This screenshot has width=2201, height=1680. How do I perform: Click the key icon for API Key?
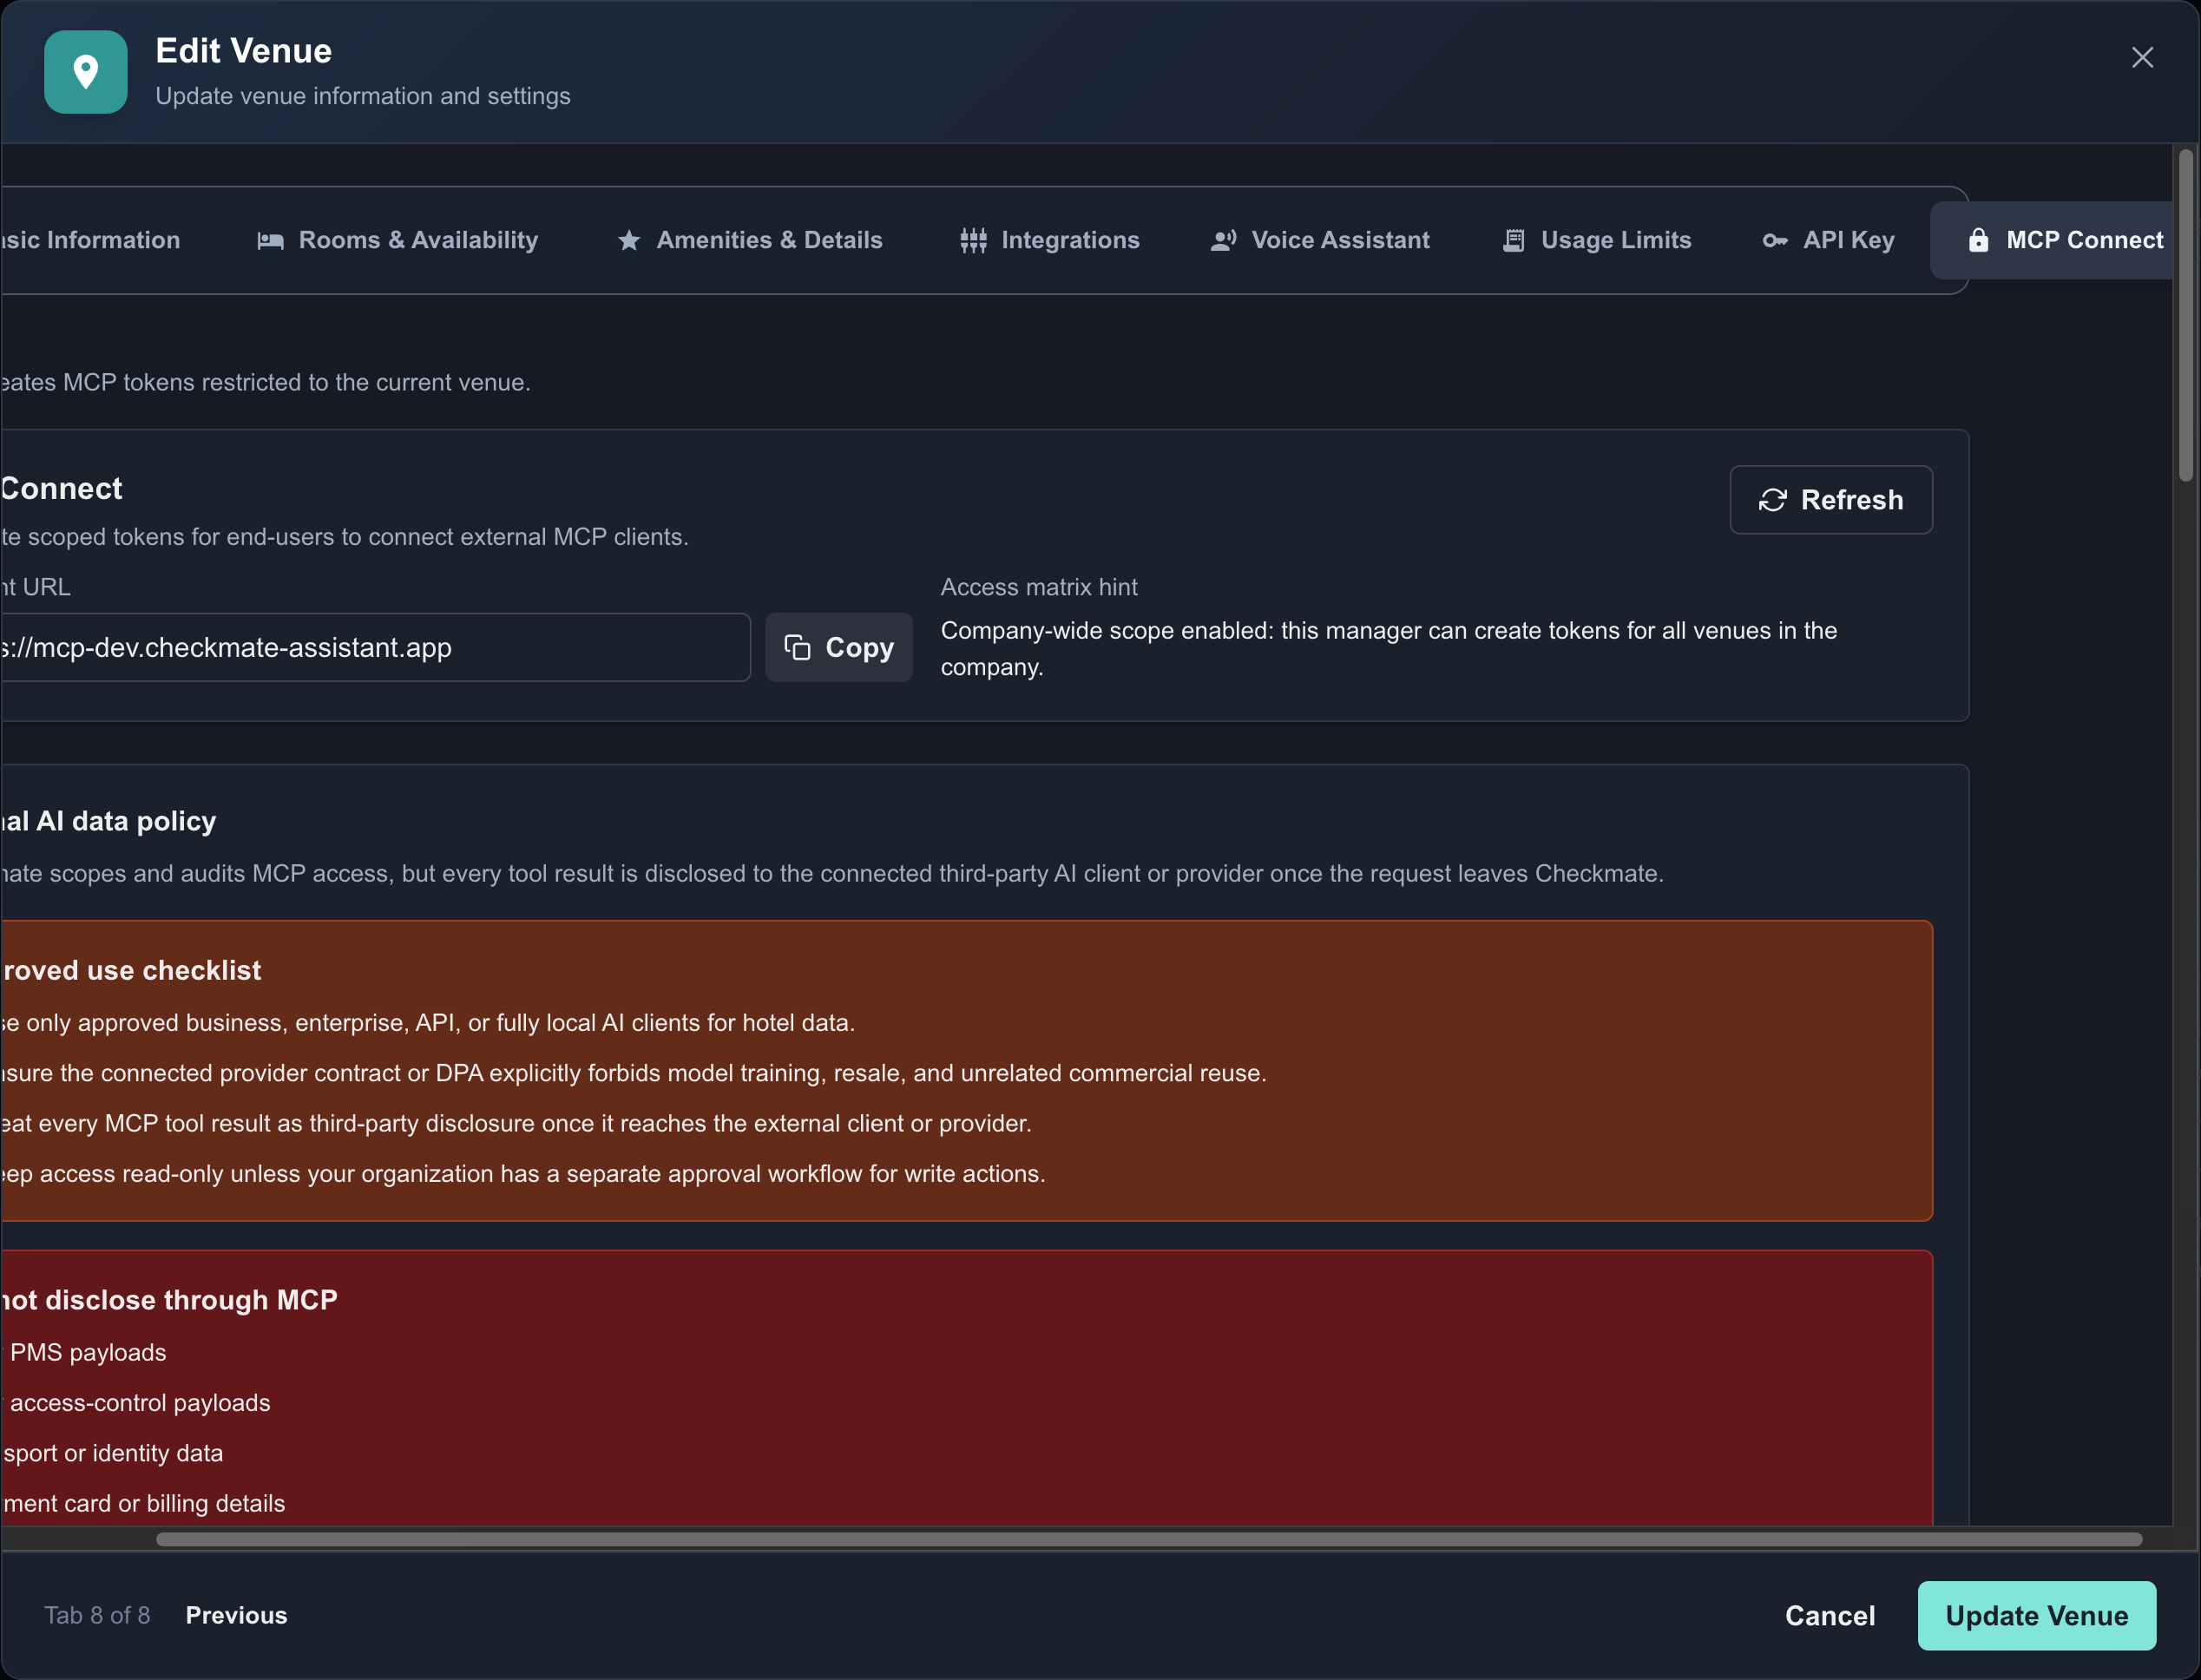click(x=1775, y=241)
